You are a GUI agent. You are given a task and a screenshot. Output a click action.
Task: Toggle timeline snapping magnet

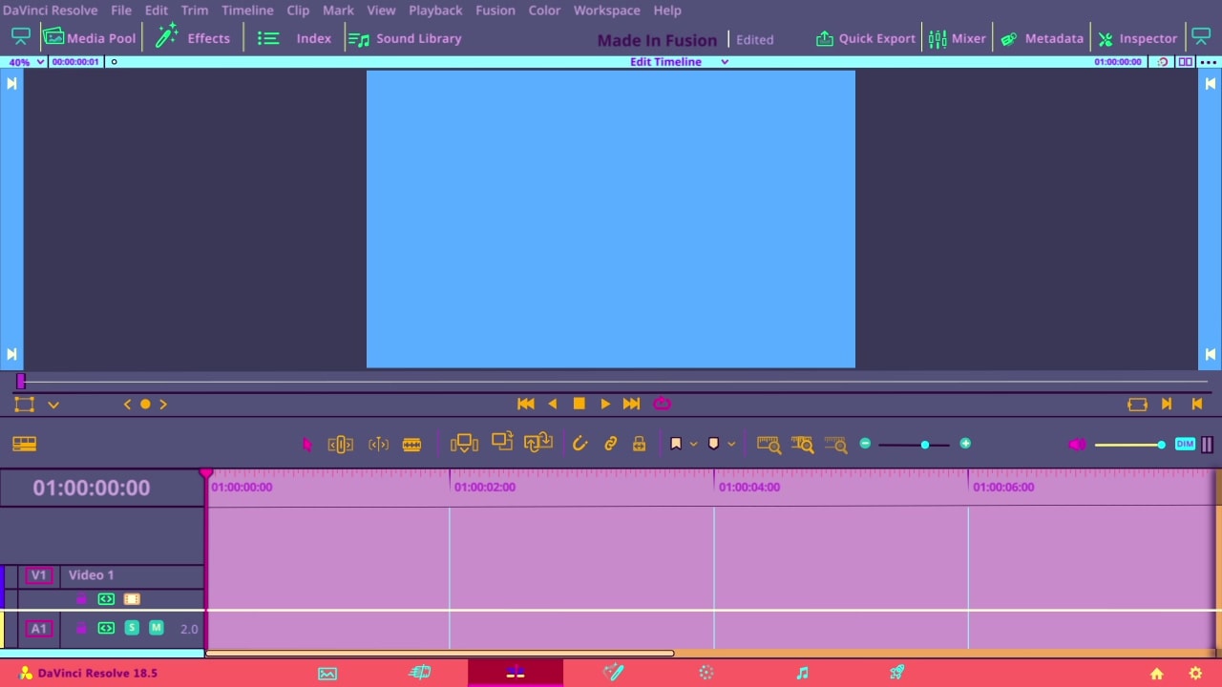pos(579,444)
